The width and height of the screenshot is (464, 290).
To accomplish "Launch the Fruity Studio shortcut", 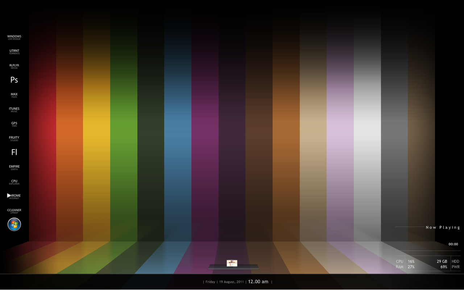I will click(14, 139).
